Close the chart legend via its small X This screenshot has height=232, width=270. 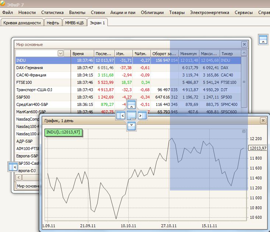[243, 131]
